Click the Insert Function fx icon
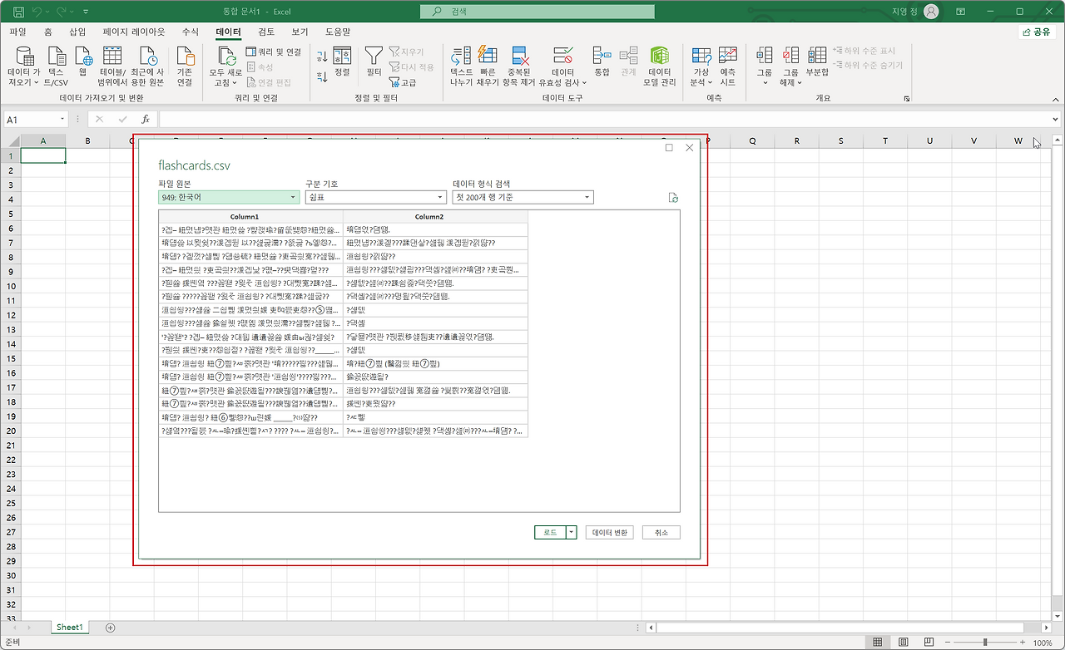 145,120
